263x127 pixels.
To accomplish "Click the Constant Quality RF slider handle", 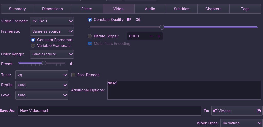I will pyautogui.click(x=161, y=27).
